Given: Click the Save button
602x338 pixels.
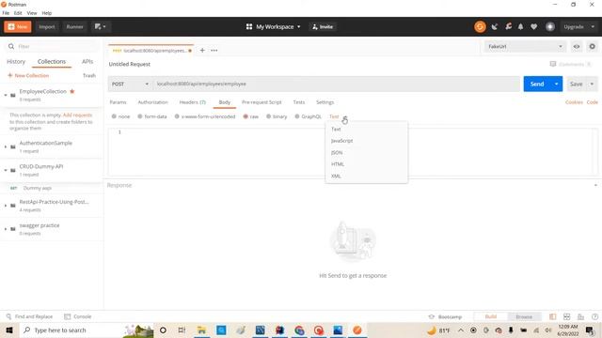Looking at the screenshot, I should tap(577, 84).
